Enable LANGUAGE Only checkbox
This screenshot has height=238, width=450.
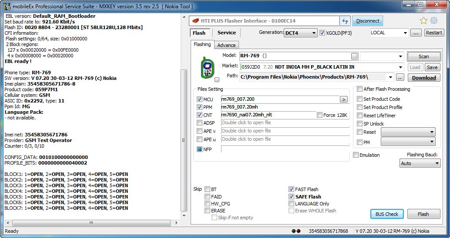(x=291, y=204)
